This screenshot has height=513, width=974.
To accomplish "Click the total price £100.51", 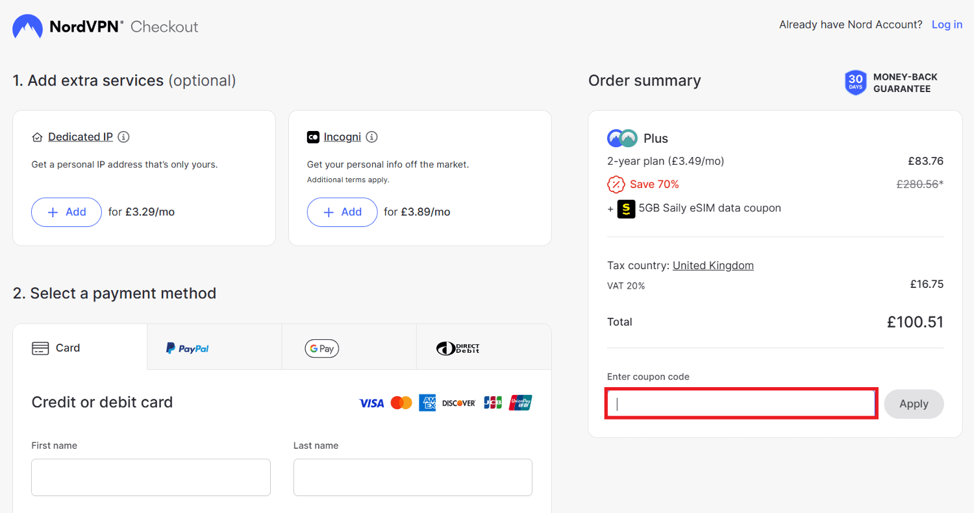I will click(915, 322).
